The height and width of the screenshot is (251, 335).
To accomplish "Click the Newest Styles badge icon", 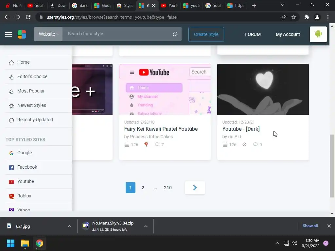I will point(11,106).
